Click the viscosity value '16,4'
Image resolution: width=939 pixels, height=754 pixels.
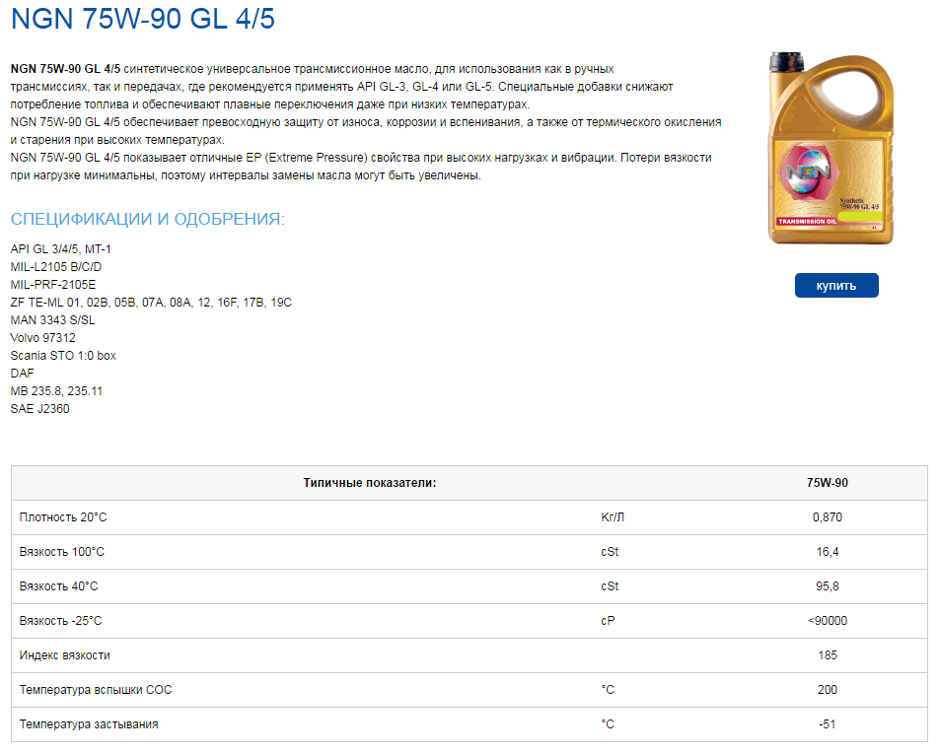pos(827,552)
